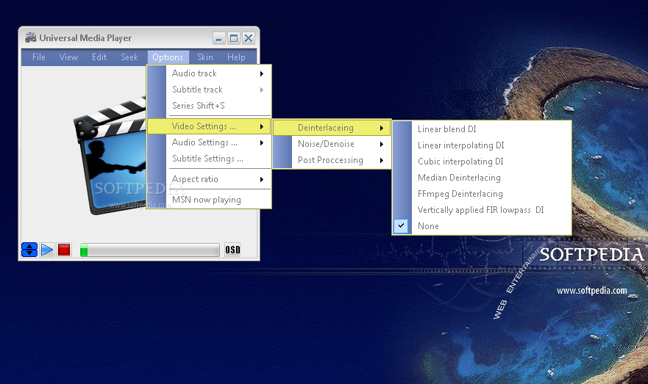Screen dimensions: 648x384
Task: Open the File menu
Action: (39, 57)
